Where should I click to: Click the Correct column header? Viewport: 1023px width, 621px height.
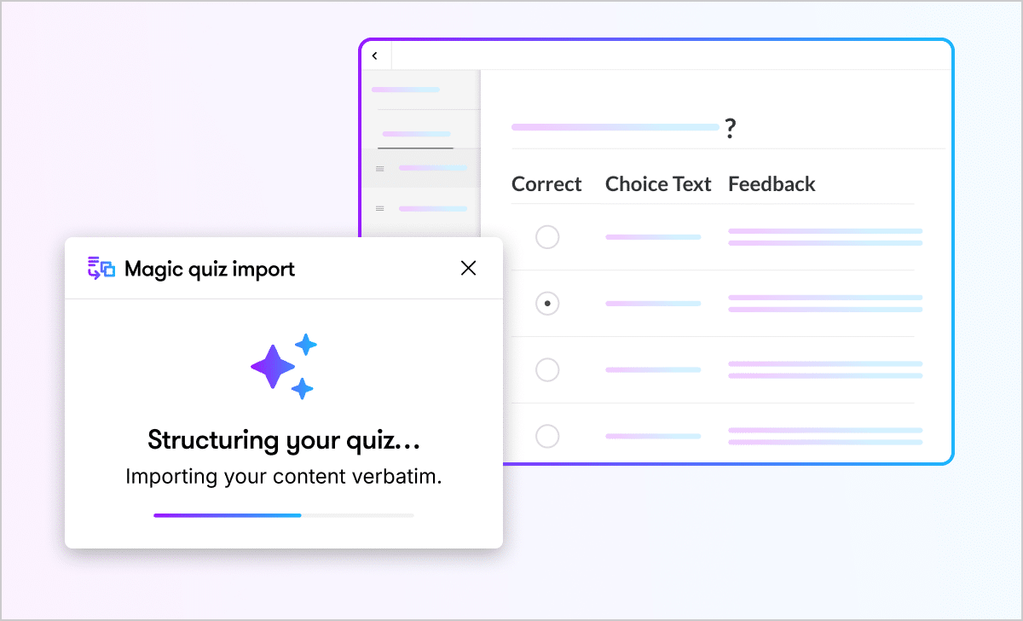[546, 183]
